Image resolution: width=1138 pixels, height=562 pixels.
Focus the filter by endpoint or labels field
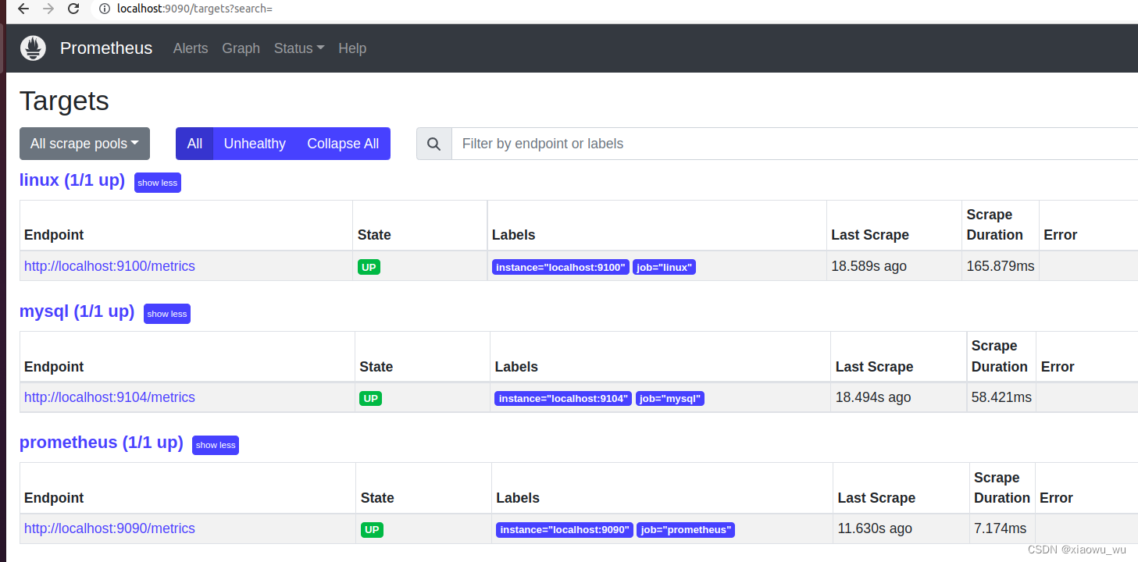pyautogui.click(x=794, y=144)
